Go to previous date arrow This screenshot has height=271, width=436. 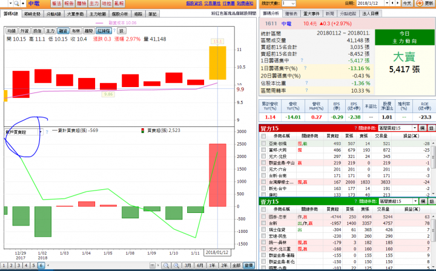pyautogui.click(x=392, y=4)
